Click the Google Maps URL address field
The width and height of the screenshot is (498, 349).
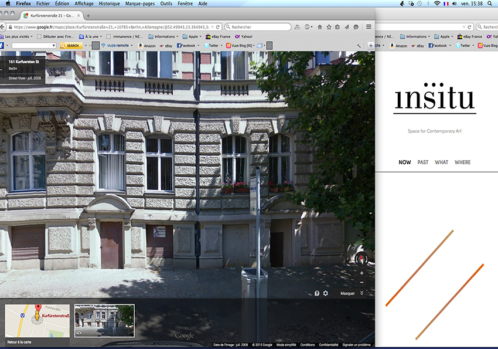(111, 27)
